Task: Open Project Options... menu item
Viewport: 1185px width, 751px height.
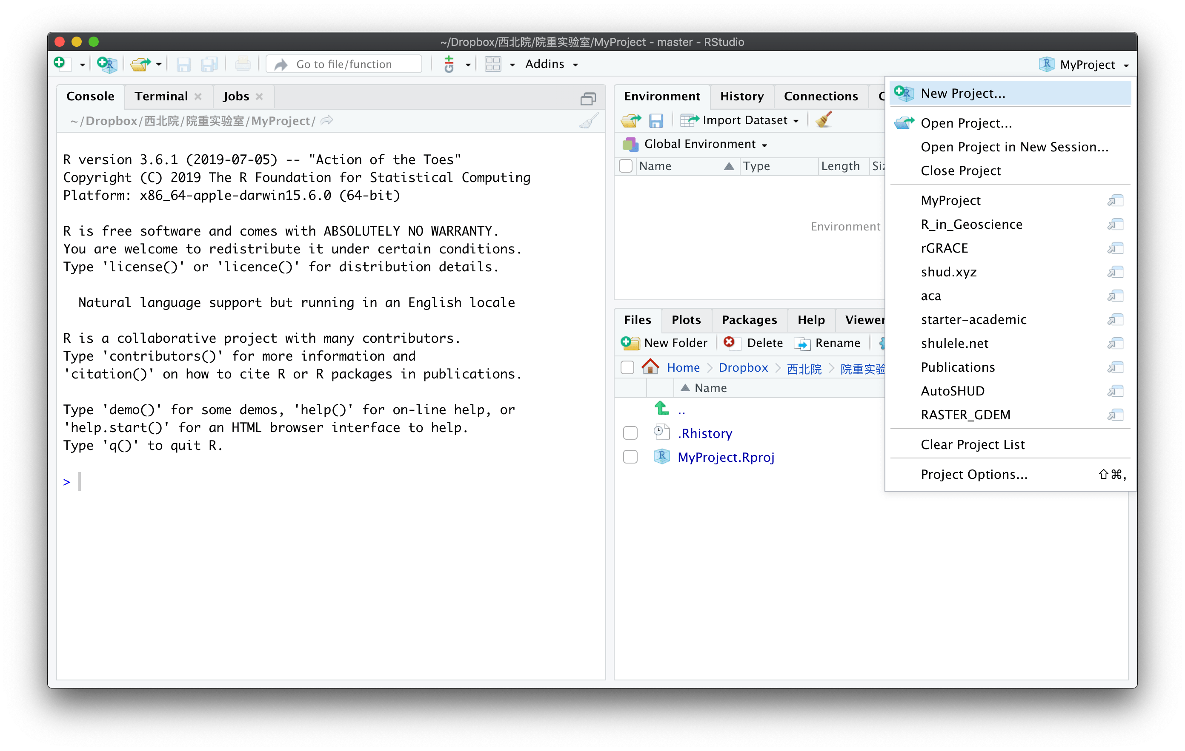Action: click(x=1010, y=474)
